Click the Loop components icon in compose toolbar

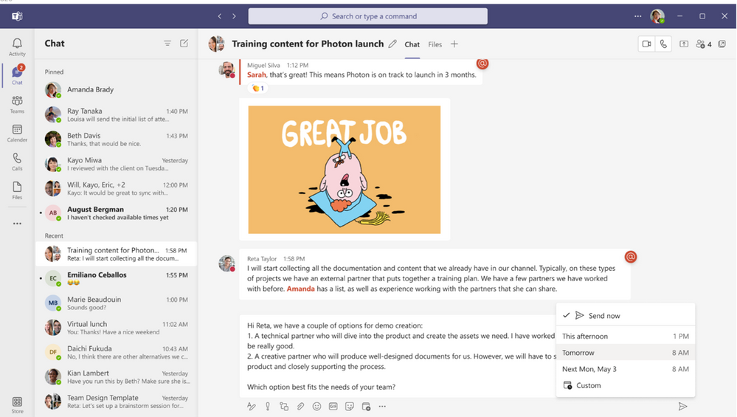284,406
